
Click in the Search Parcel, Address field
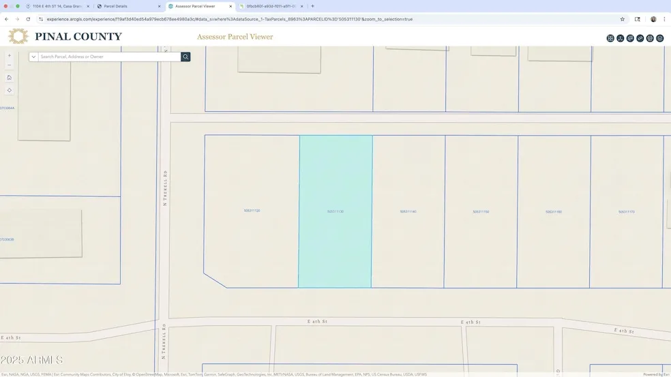[109, 57]
